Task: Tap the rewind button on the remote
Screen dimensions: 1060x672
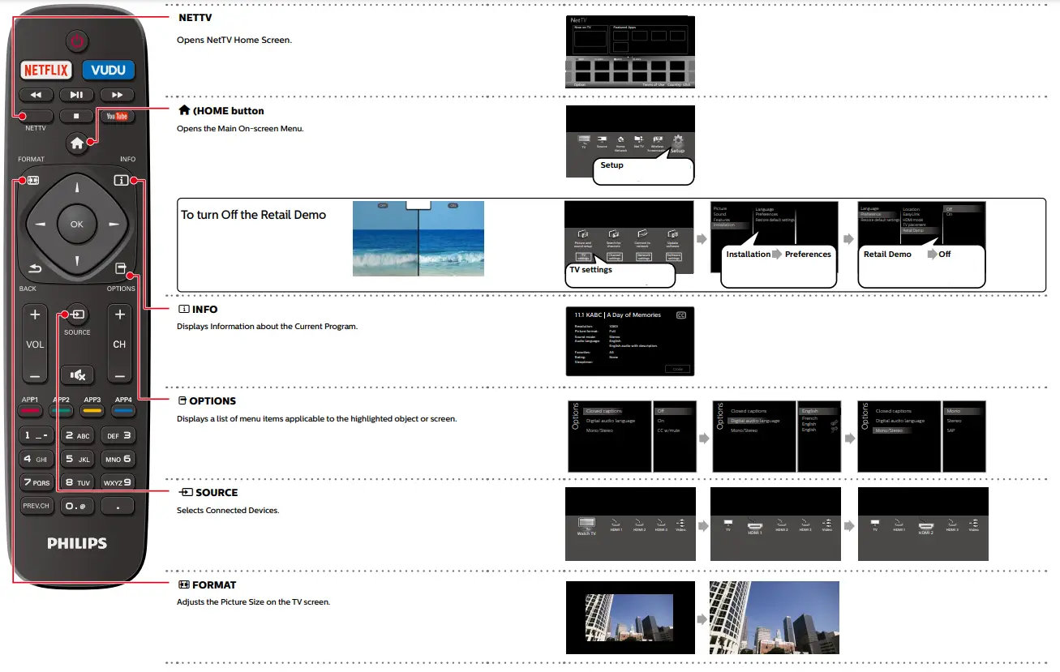Action: 36,95
